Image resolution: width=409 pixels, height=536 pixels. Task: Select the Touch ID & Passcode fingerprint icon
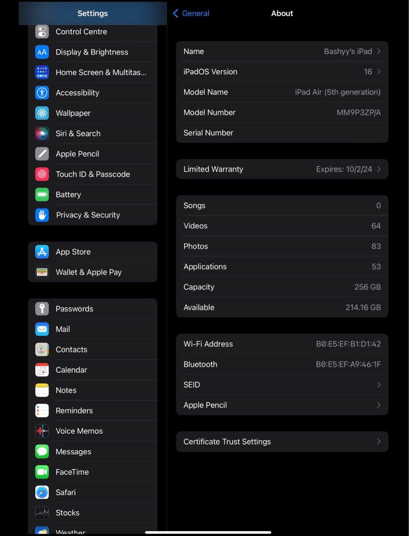coord(42,174)
